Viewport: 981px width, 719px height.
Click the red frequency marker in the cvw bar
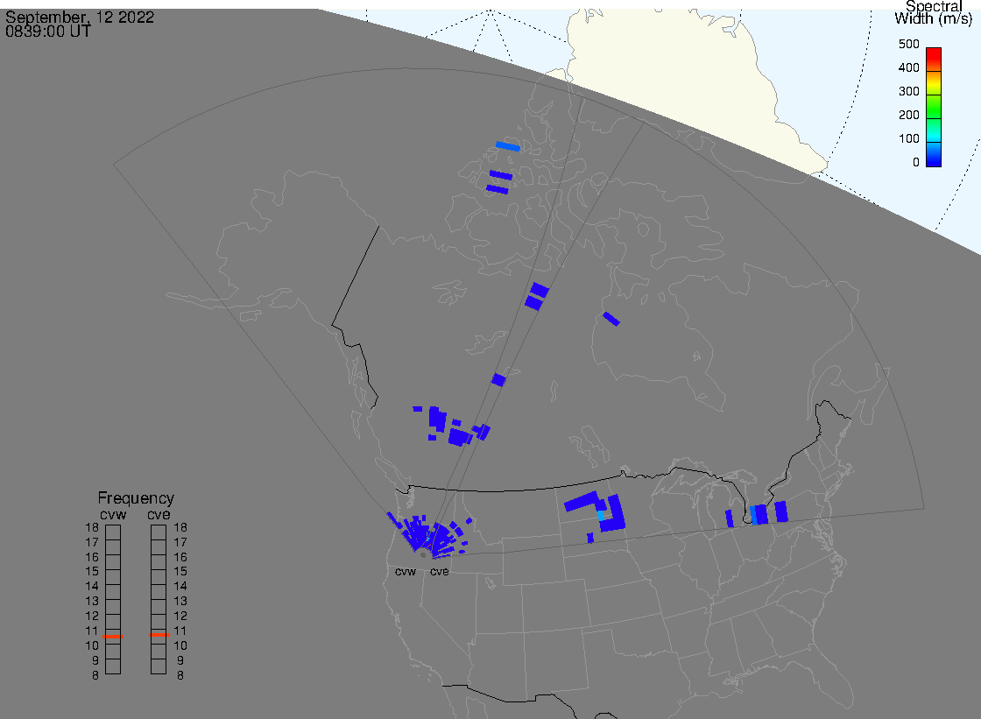113,637
